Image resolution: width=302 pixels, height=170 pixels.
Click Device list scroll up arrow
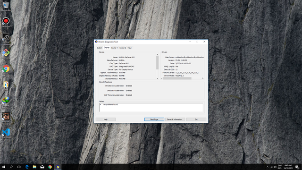point(157,55)
